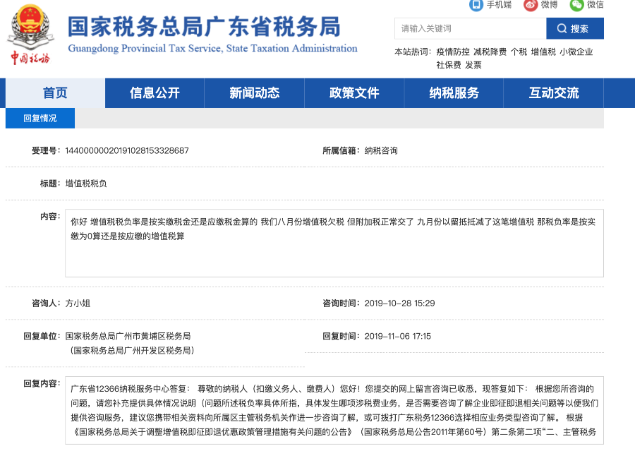Open hot keyword 社保费
635x451 pixels.
tap(449, 65)
